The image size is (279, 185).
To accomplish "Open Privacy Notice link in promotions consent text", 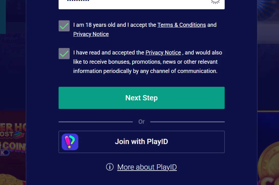I will (163, 53).
